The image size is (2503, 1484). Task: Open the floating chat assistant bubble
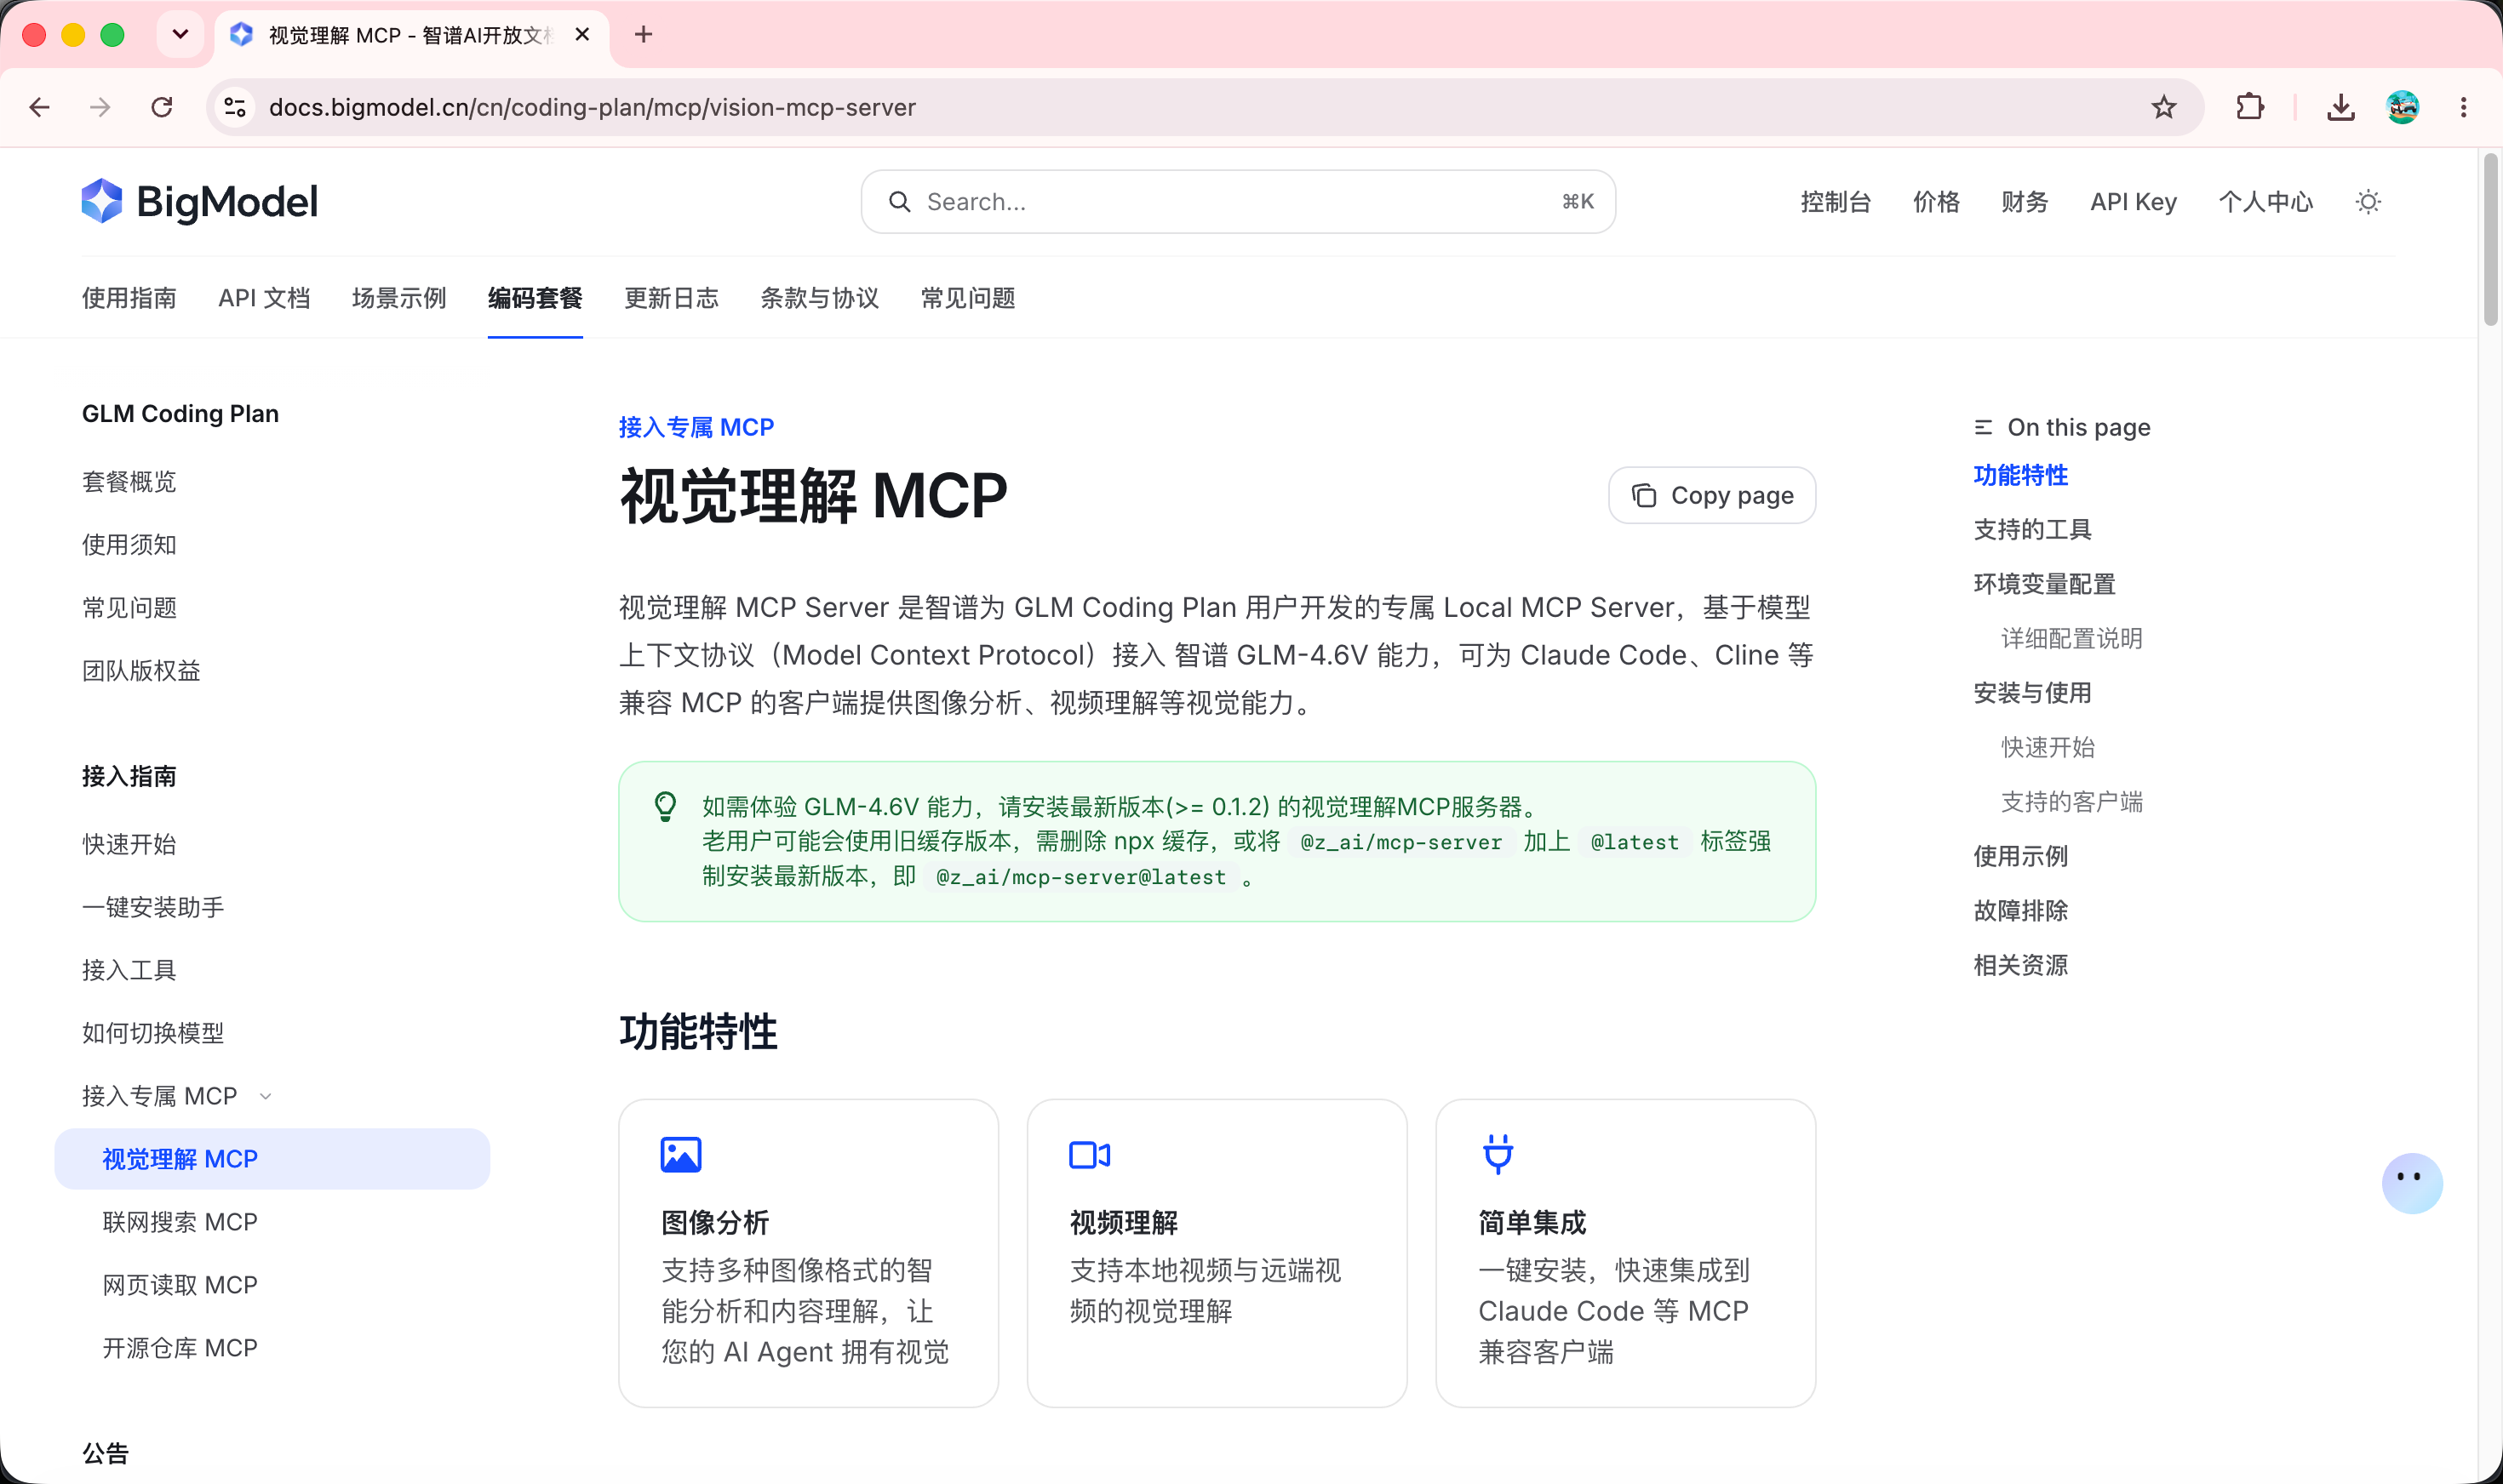click(2412, 1183)
